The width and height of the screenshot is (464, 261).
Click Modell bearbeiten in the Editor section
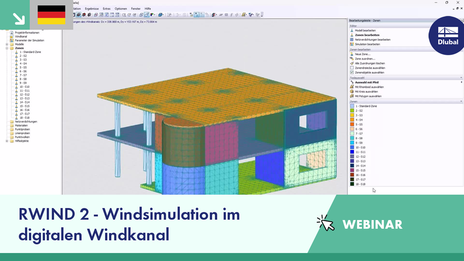(365, 30)
